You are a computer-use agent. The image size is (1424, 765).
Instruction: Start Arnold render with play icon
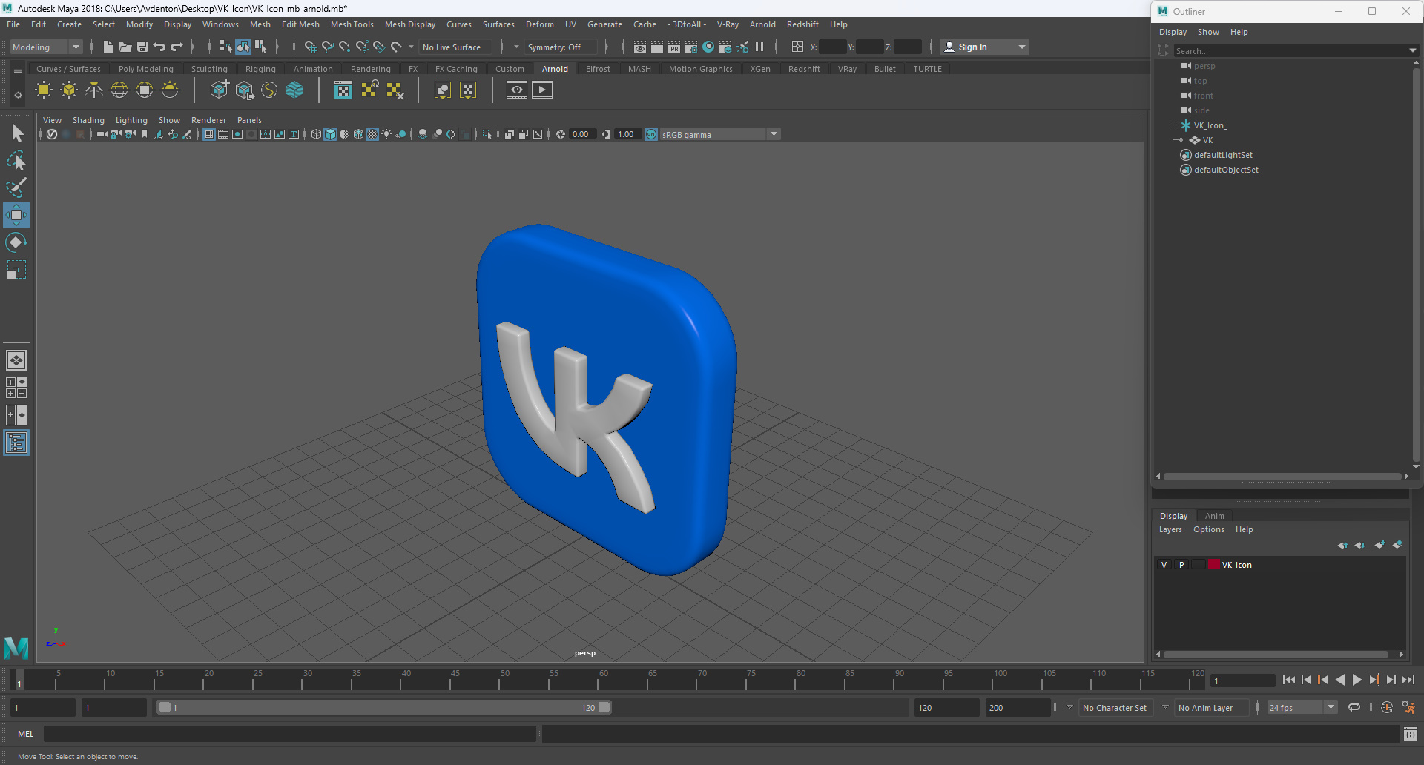[542, 90]
